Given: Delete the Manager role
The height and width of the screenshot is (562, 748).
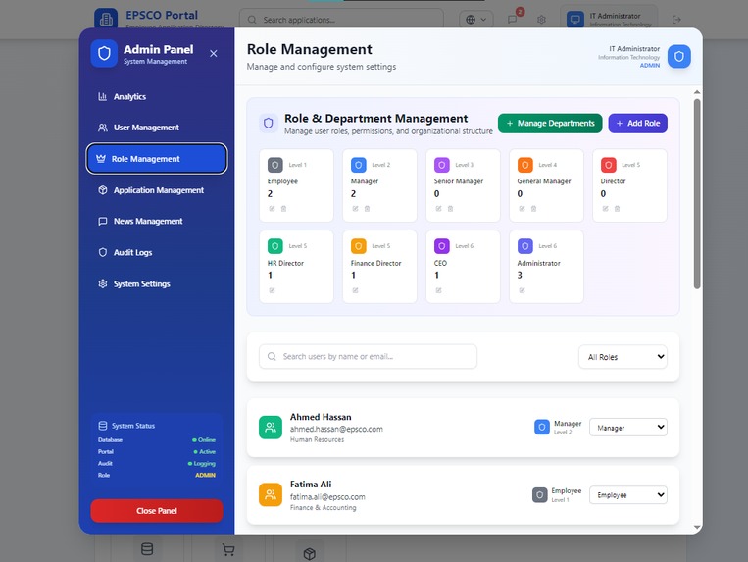Looking at the screenshot, I should click(368, 209).
